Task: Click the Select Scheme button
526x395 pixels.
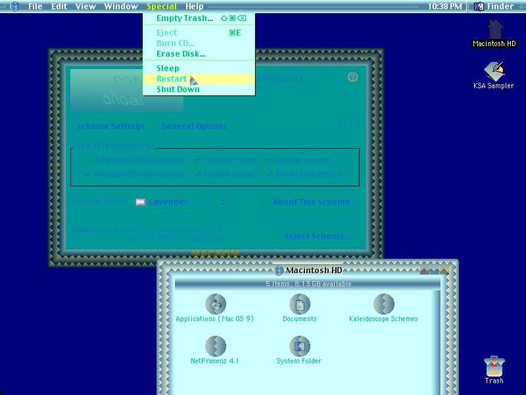Action: (318, 236)
